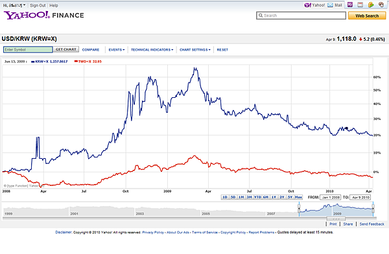The width and height of the screenshot is (389, 254).
Task: Click the 60% axis label
Action: [x=377, y=77]
